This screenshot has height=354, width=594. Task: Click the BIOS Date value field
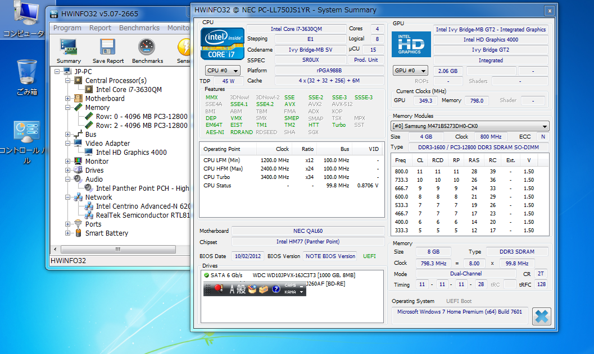click(x=248, y=256)
